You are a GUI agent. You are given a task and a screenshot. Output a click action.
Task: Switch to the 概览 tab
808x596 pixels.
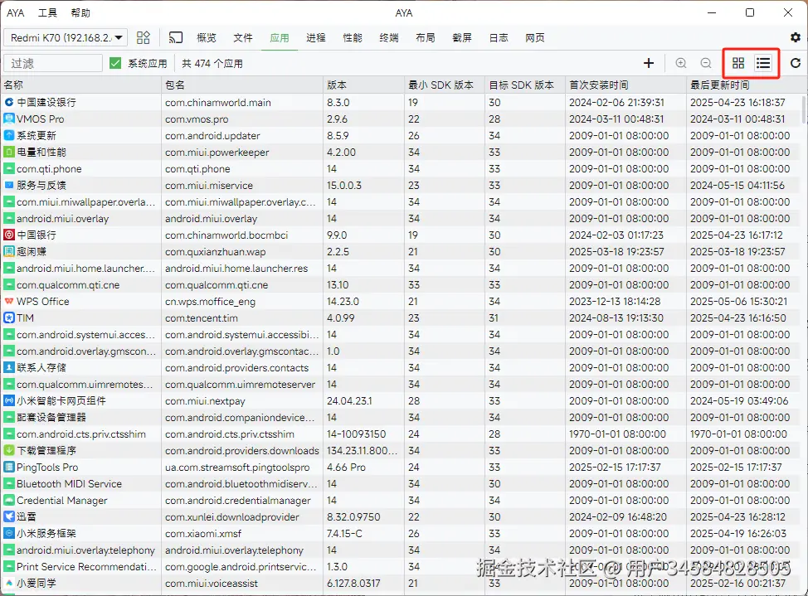[207, 37]
